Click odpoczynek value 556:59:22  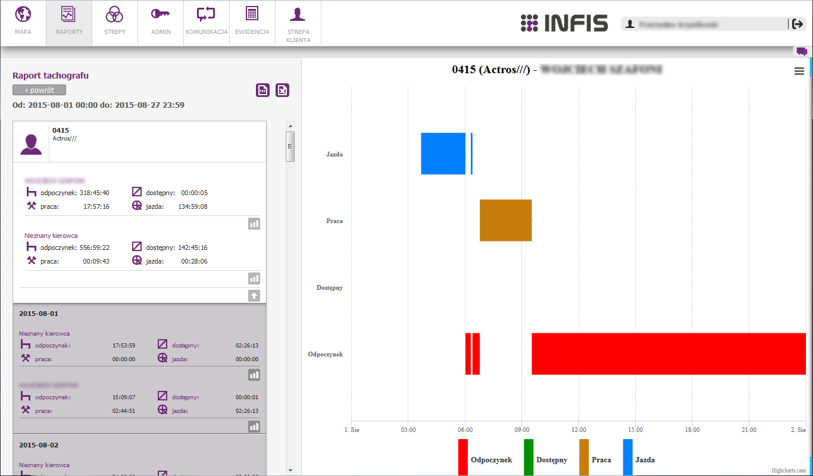[95, 248]
